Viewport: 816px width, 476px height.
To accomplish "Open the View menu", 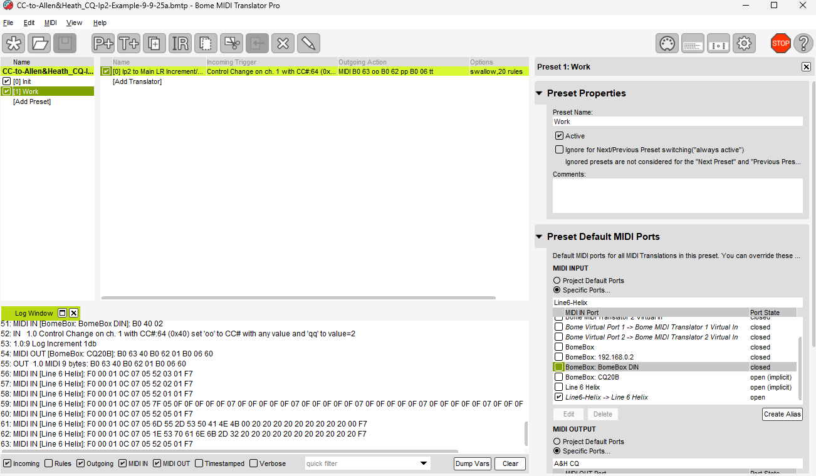I will tap(74, 23).
